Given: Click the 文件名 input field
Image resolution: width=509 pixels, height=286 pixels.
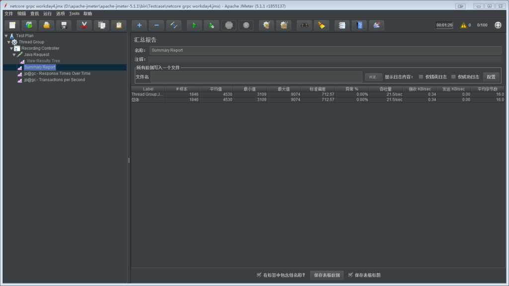Looking at the screenshot, I should (256, 77).
